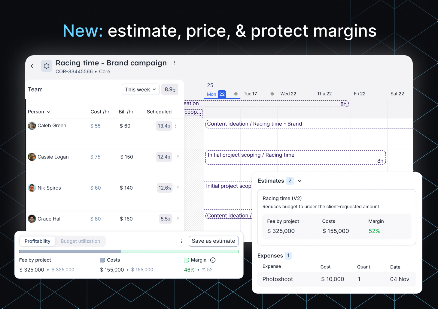Click the Costs and Margin progress bar

coord(129,251)
